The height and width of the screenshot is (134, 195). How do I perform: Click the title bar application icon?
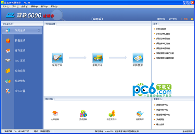click(2, 3)
